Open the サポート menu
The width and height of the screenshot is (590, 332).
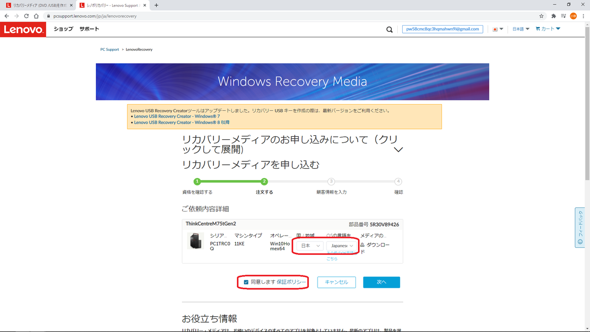pyautogui.click(x=89, y=29)
